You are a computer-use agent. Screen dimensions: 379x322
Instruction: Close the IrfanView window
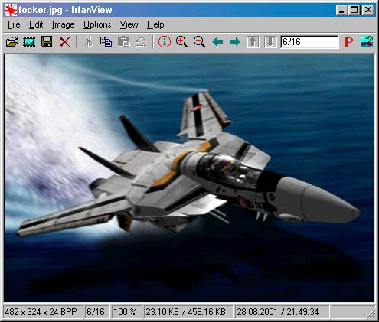coord(368,10)
